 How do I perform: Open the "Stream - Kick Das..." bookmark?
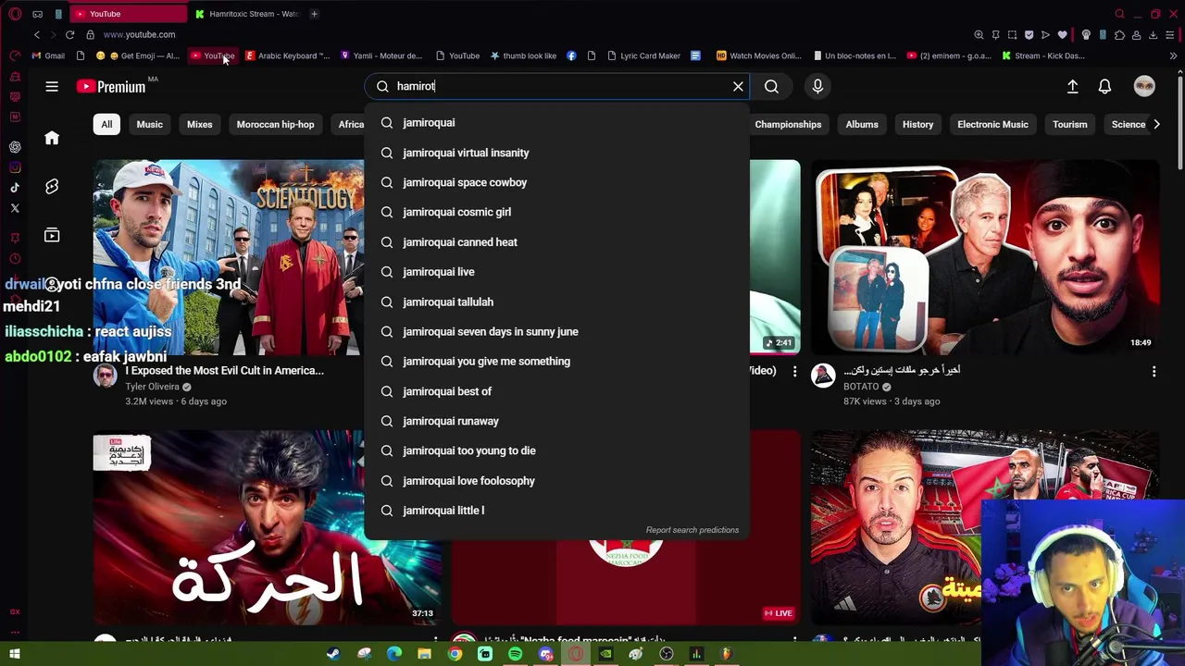point(1042,55)
